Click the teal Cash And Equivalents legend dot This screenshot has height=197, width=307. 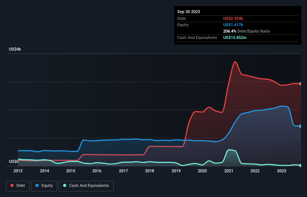coord(65,185)
